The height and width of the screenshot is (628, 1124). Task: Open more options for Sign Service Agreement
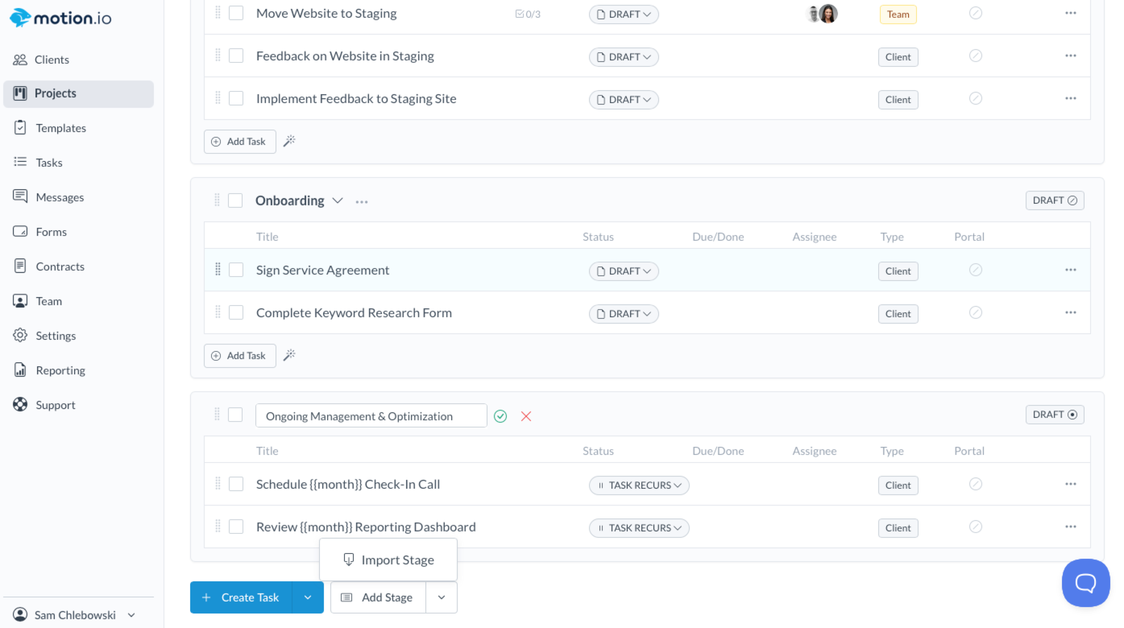1070,270
